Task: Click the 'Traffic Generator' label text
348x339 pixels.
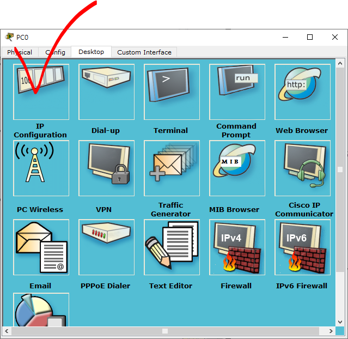Action: click(170, 209)
